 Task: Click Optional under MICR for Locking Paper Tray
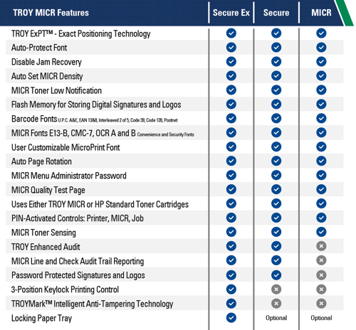[321, 318]
